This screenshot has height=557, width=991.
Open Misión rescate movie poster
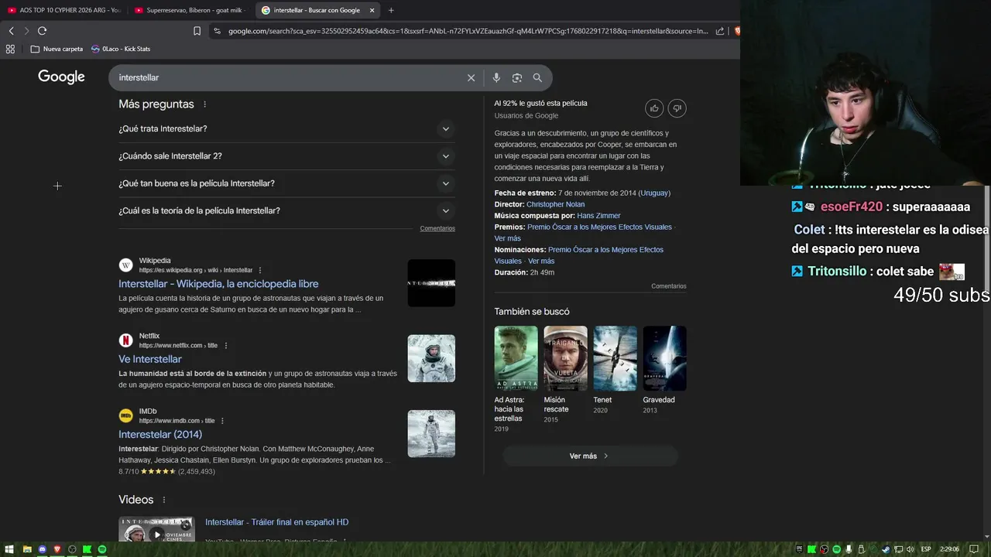[x=565, y=358]
